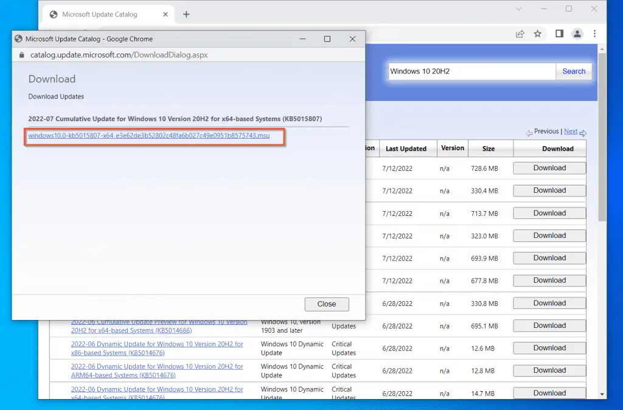Image resolution: width=623 pixels, height=410 pixels.
Task: Download the 677.8 MB update
Action: coord(549,280)
